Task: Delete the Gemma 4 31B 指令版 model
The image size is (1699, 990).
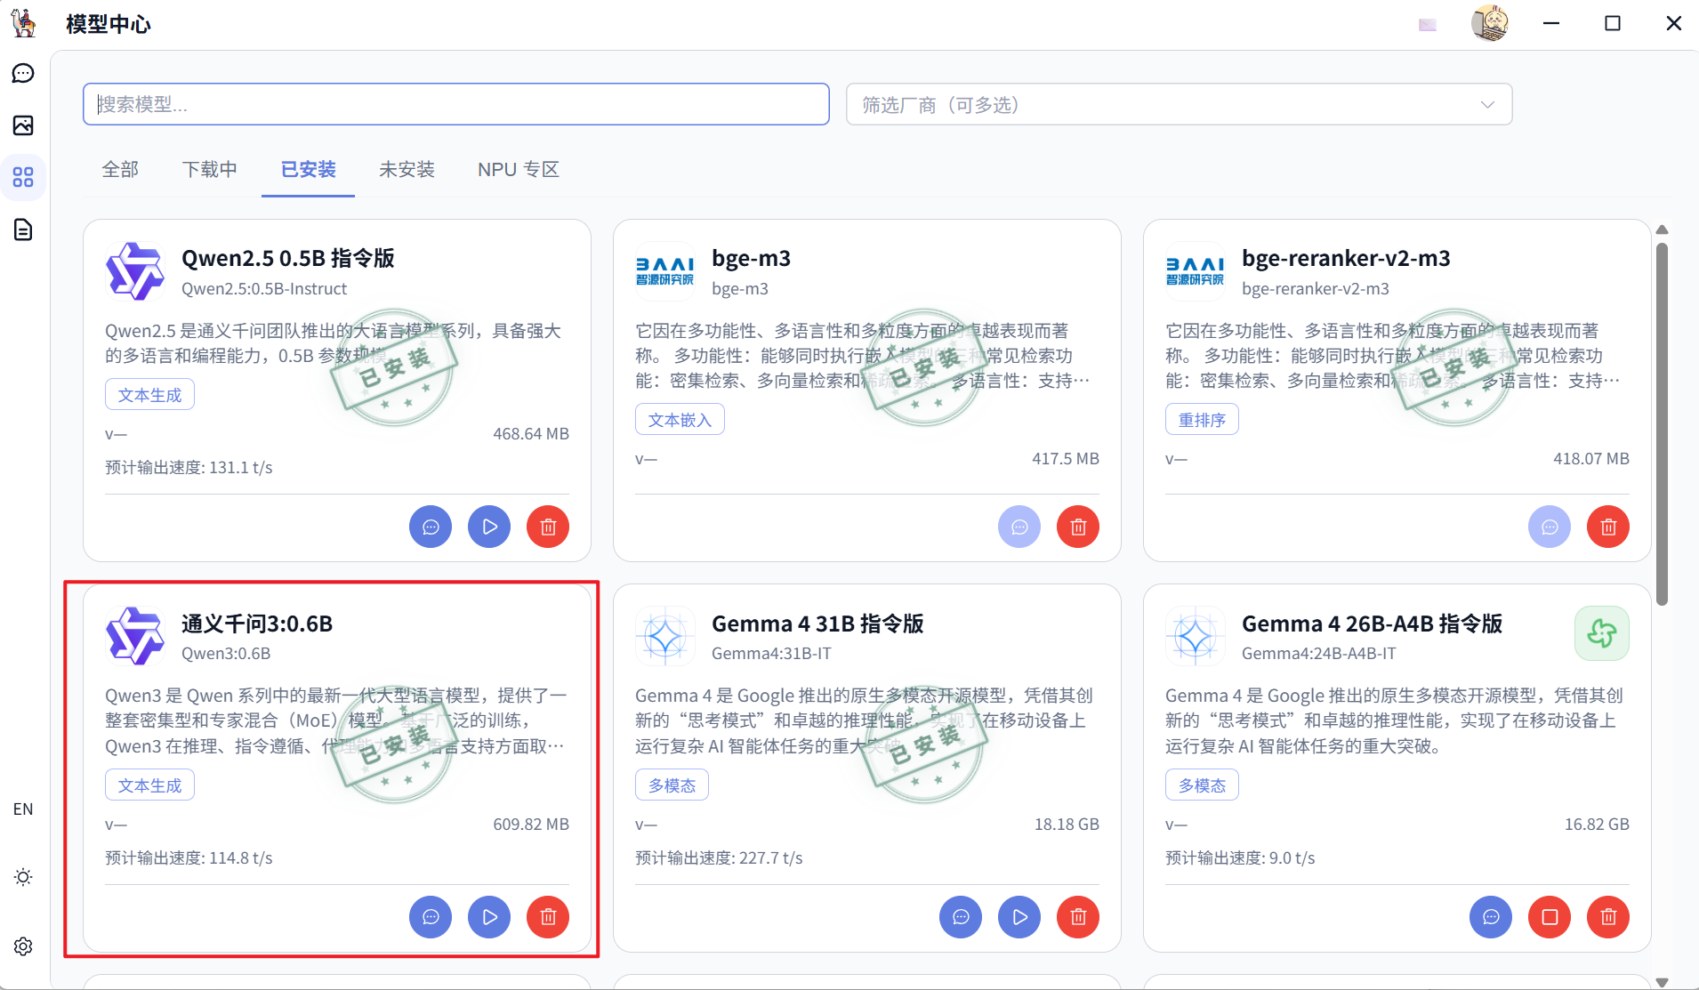Action: [x=1078, y=917]
